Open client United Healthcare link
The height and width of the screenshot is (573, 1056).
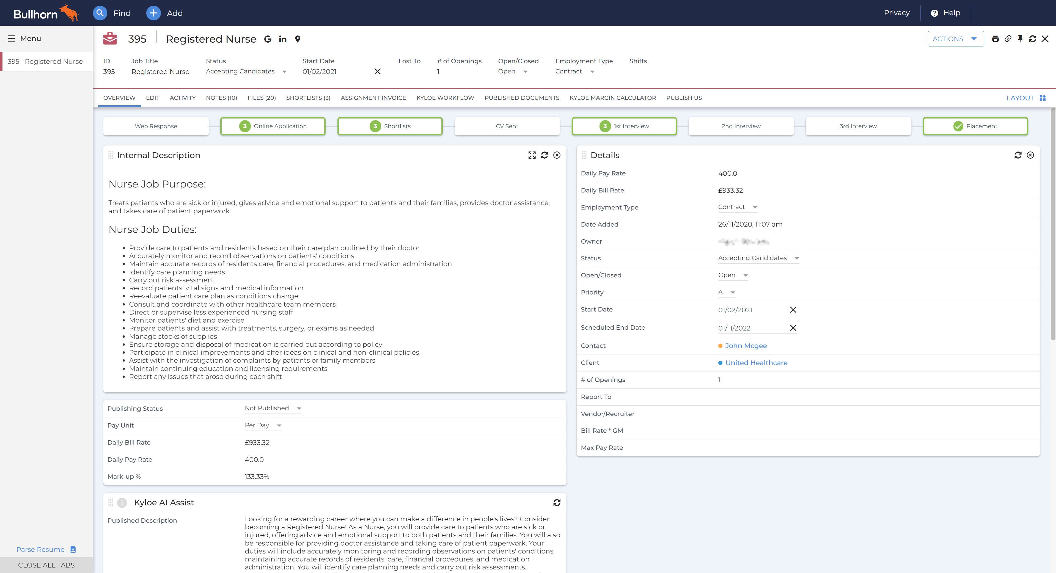756,363
